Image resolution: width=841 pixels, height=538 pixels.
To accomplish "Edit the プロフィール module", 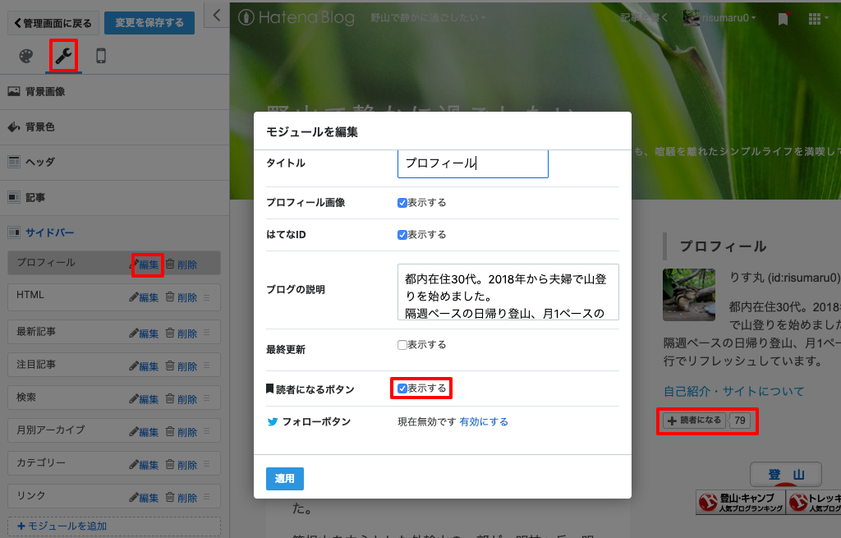I will point(145,264).
